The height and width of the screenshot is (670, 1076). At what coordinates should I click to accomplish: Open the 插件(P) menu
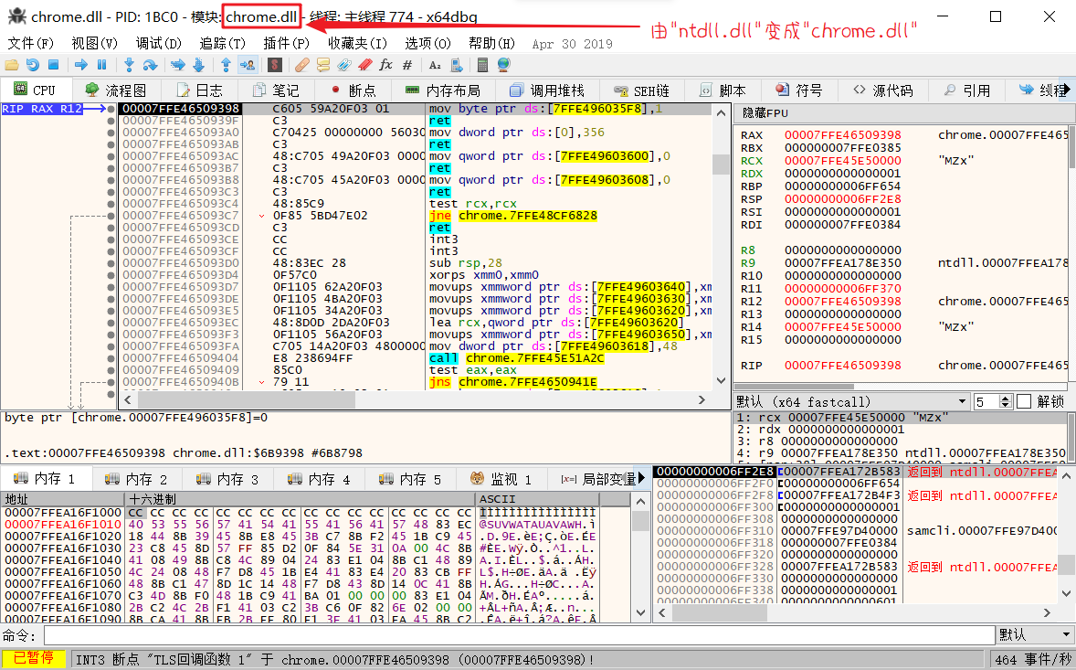tap(286, 44)
